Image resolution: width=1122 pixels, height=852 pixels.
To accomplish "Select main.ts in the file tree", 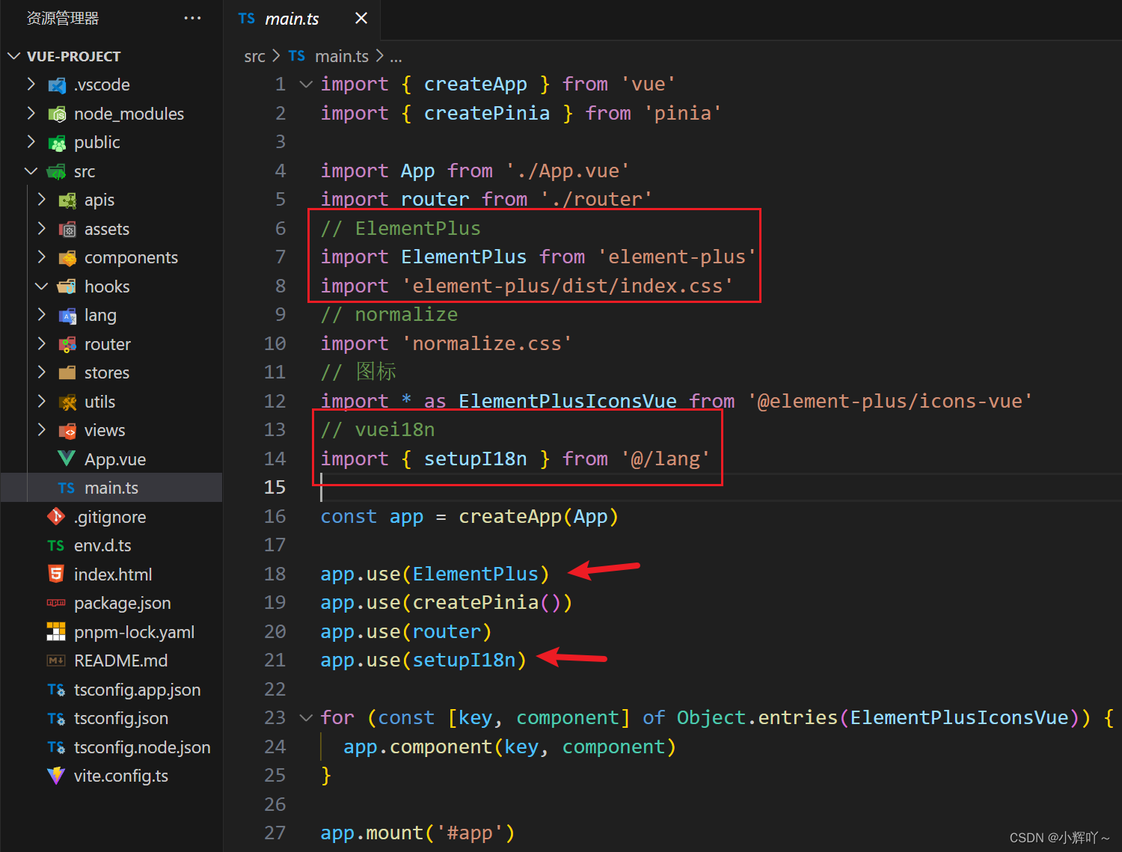I will click(x=111, y=488).
